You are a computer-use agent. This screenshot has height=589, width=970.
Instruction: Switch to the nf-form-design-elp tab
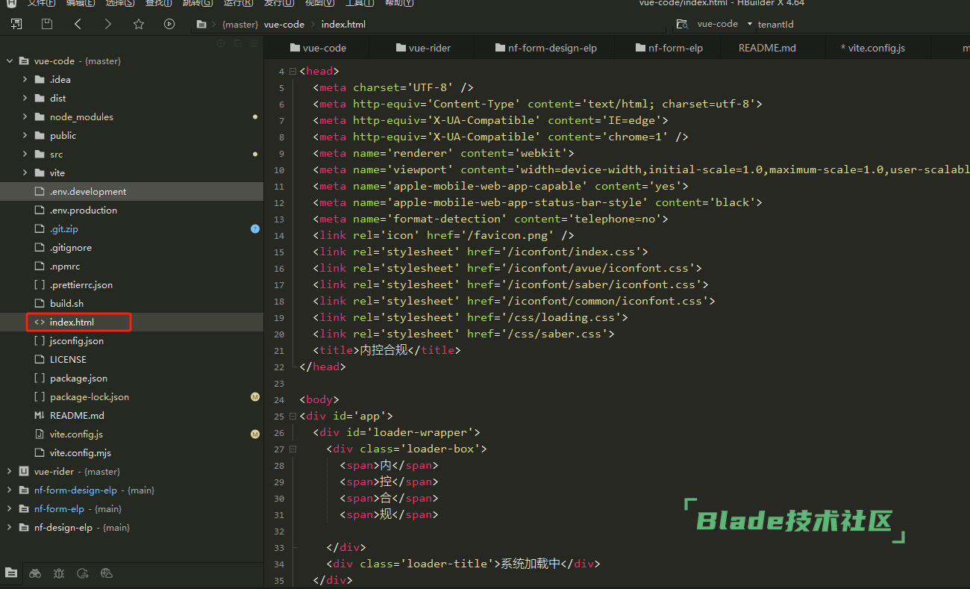coord(546,48)
